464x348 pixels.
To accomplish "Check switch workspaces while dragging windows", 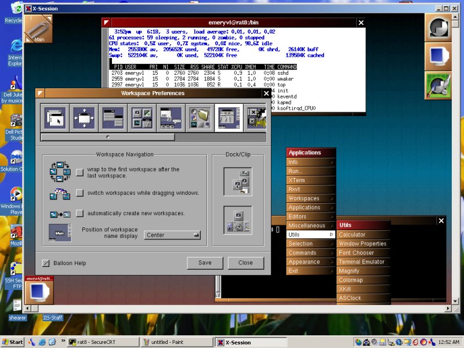I will [80, 193].
